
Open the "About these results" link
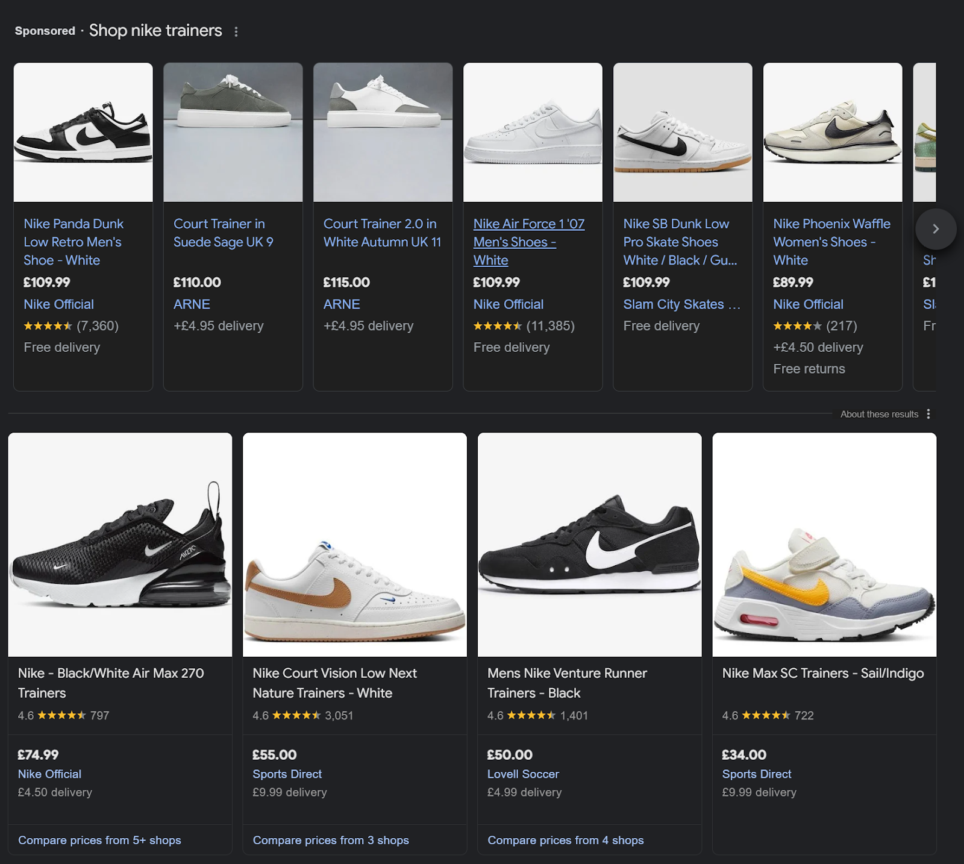point(879,415)
